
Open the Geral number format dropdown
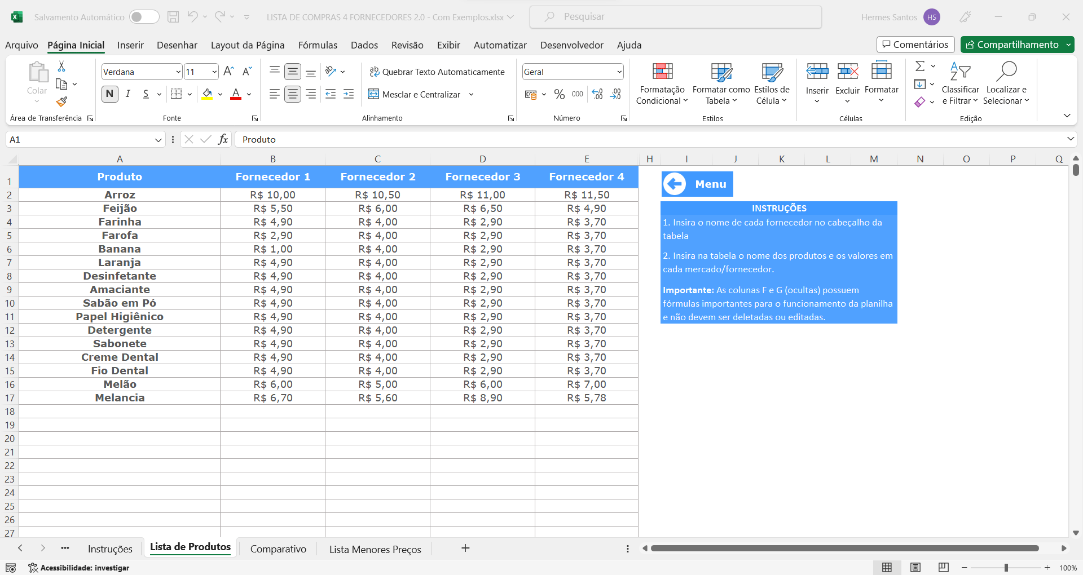point(619,72)
